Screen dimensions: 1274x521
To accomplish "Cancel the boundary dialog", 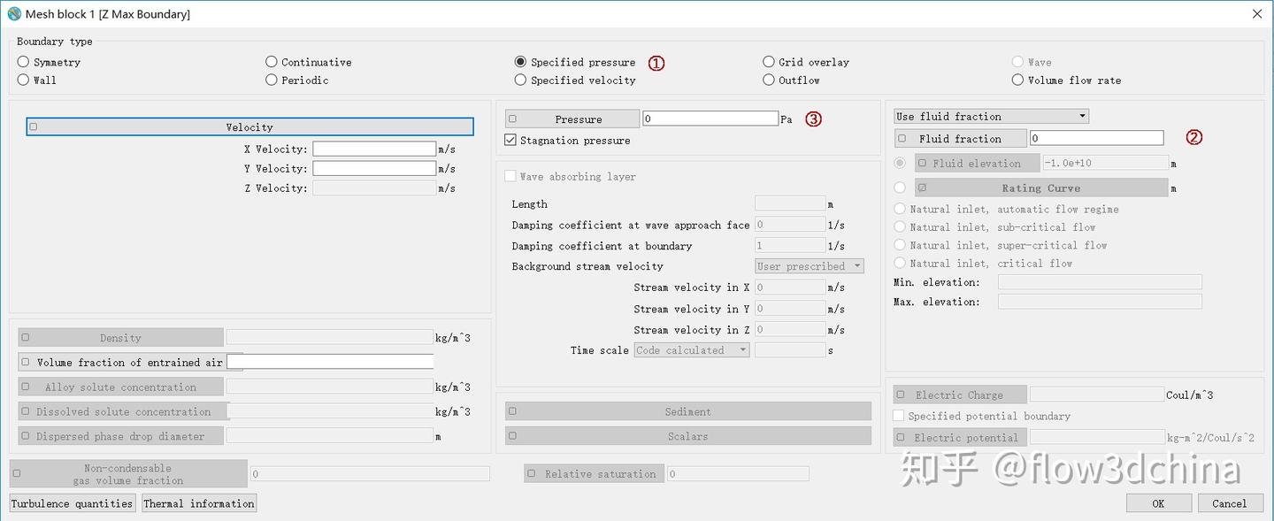I will point(1229,503).
